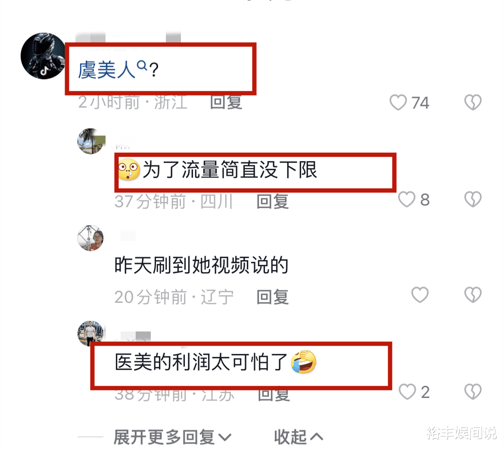This screenshot has width=504, height=449.
Task: Open the gym photo avatar profile
Action: [x=90, y=333]
